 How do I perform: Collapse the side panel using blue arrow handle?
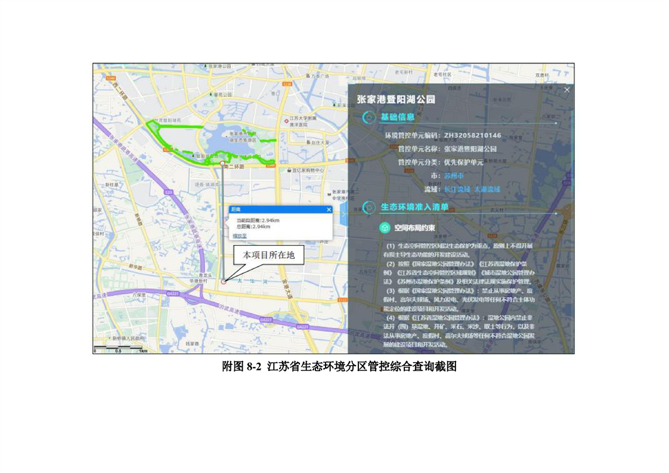[344, 213]
